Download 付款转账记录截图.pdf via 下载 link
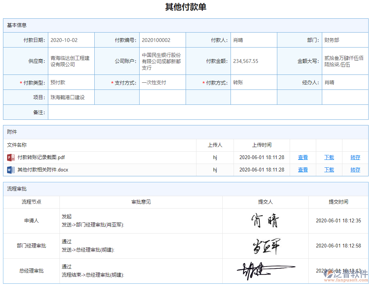This screenshot has width=372, height=286. pos(329,157)
